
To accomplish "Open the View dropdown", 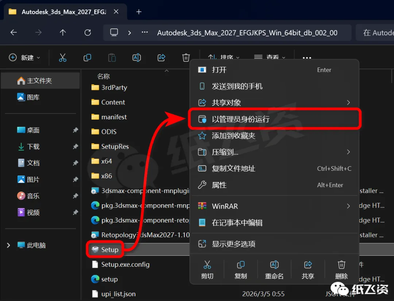I will [x=270, y=58].
